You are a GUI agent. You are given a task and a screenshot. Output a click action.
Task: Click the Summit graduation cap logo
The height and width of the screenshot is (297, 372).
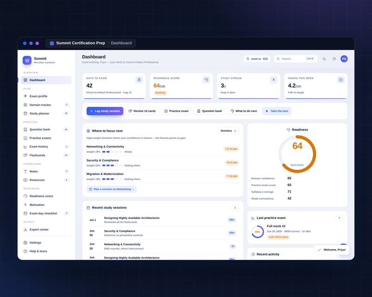(x=27, y=60)
